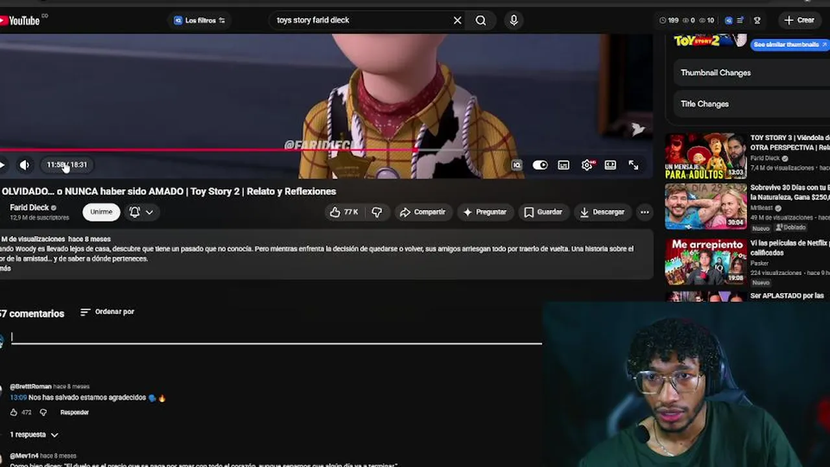Reply with Responder on @BretttRoman comment
The width and height of the screenshot is (830, 467).
point(75,413)
